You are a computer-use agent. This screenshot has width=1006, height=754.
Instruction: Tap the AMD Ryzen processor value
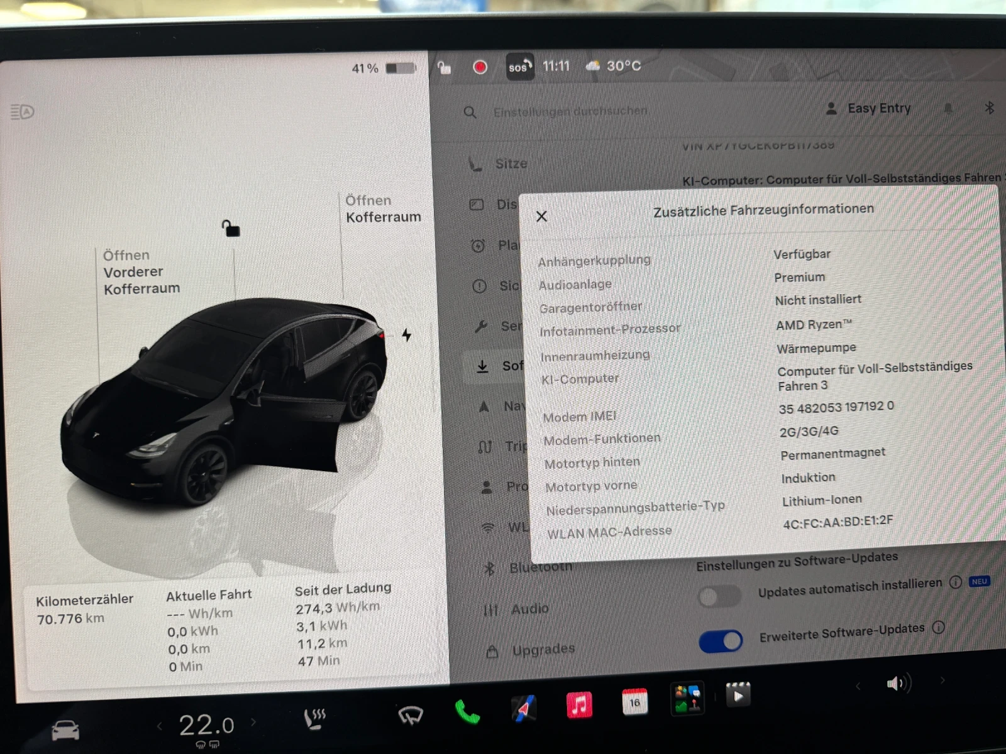(814, 325)
